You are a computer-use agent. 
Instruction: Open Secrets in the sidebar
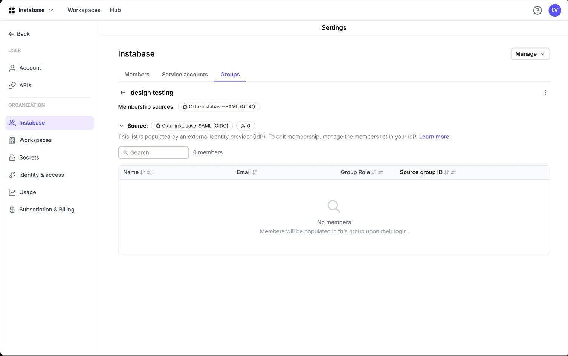(x=49, y=158)
